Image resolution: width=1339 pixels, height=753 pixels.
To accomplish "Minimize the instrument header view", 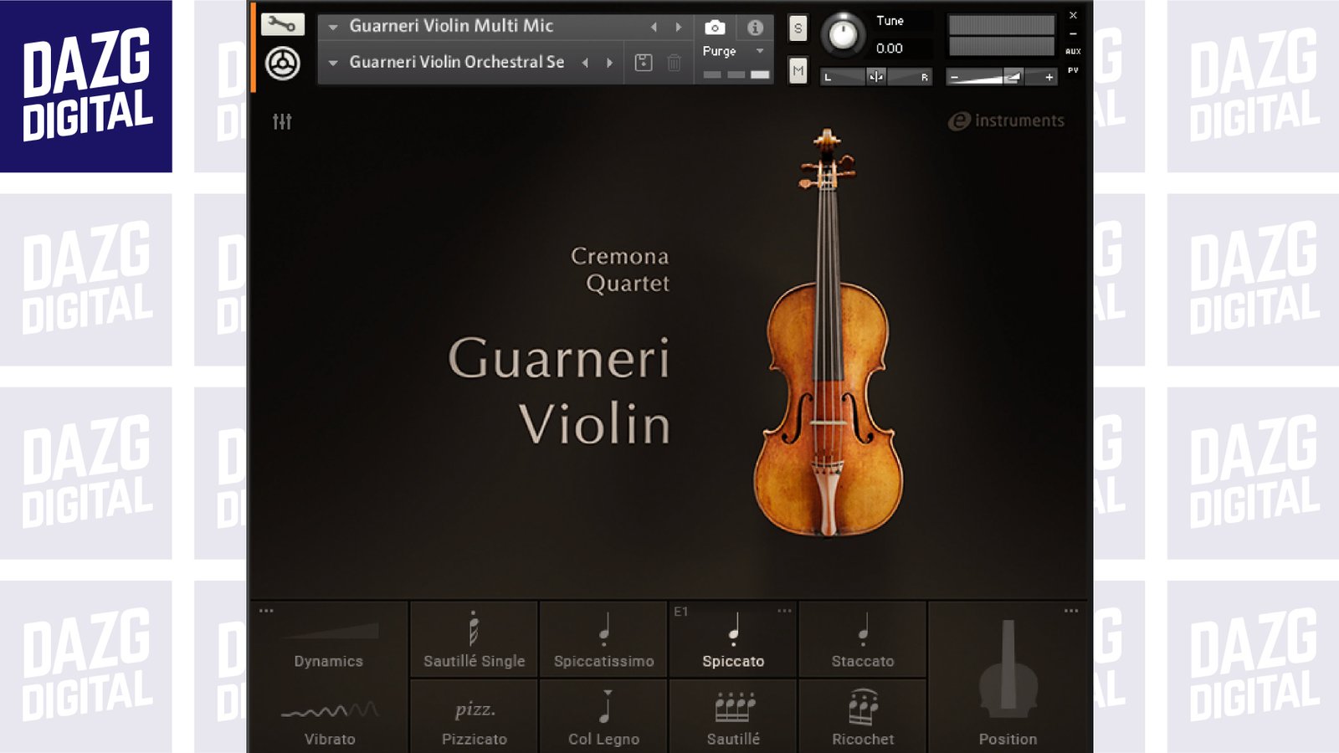I will 1073,34.
